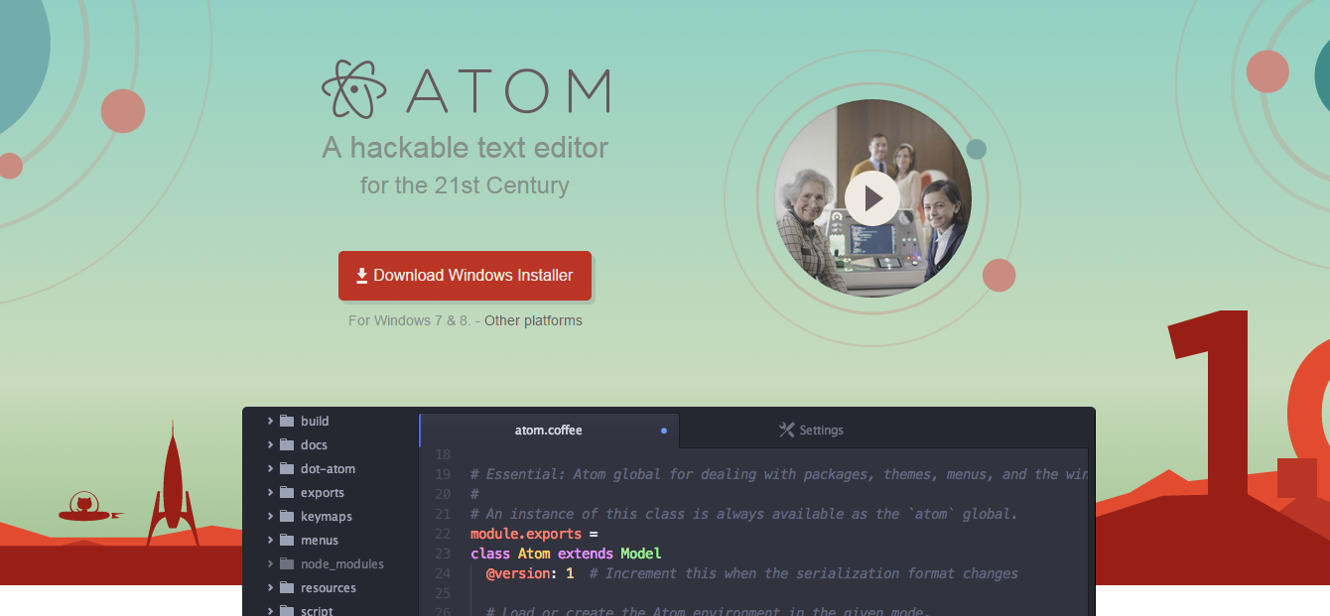Select the node_modules label in the tree

pos(342,563)
